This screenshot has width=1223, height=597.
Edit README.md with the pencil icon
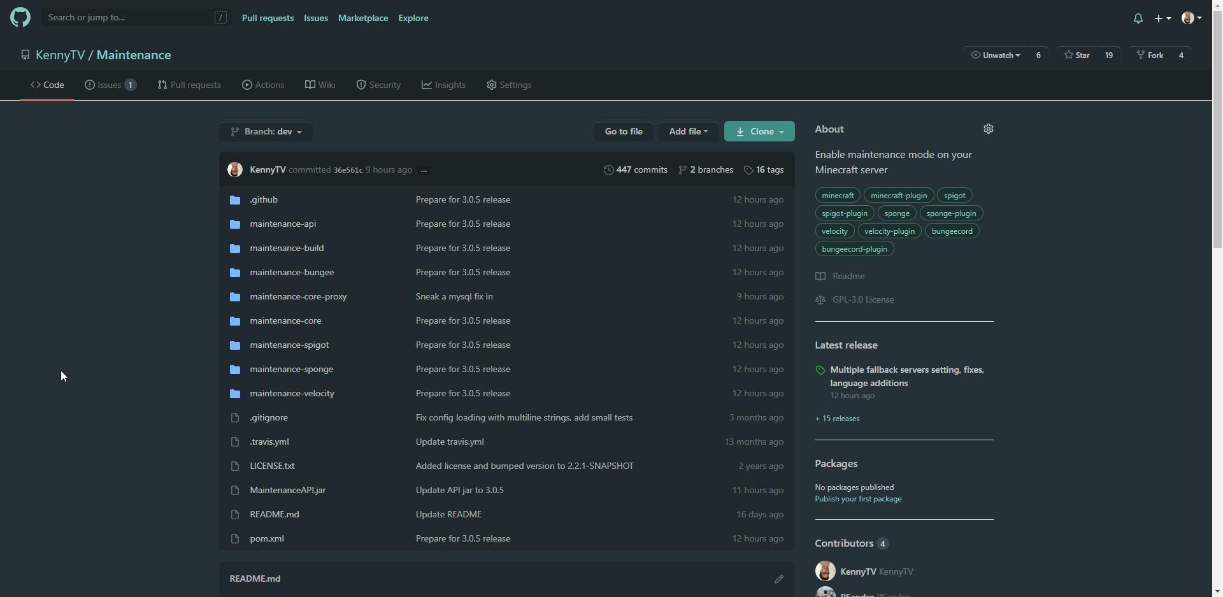pyautogui.click(x=778, y=579)
